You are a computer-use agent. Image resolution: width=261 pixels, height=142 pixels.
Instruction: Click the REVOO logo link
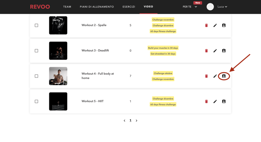[40, 7]
